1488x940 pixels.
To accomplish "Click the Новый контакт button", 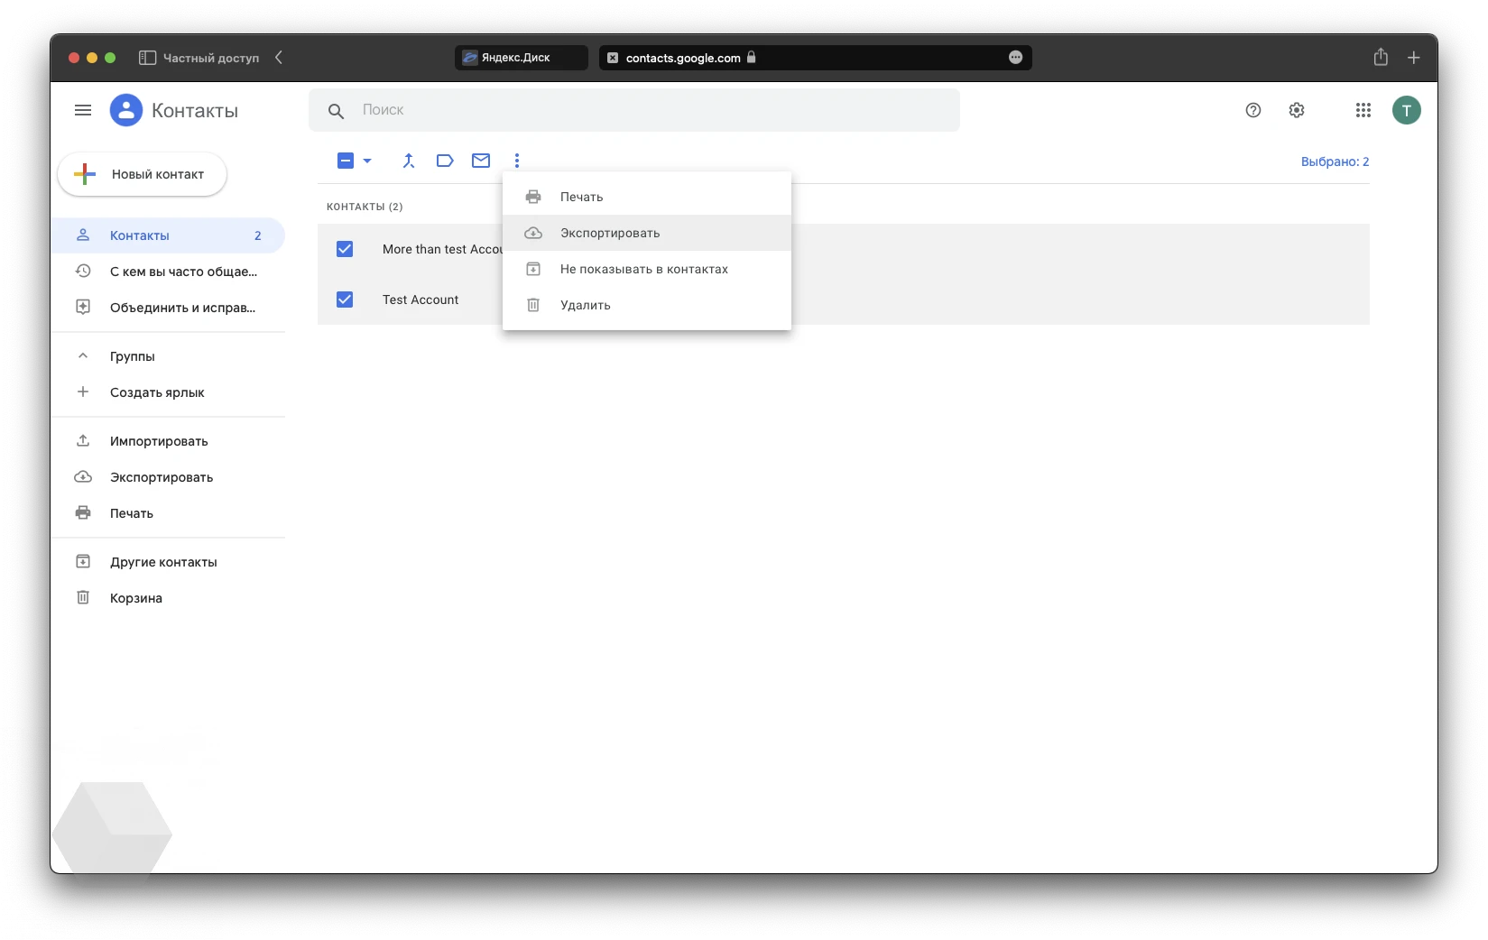I will tap(143, 174).
